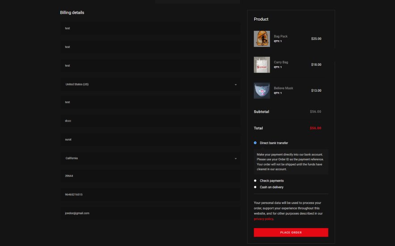Click the Bag Pack product name
Viewport: 395px width, 246px height.
click(281, 36)
